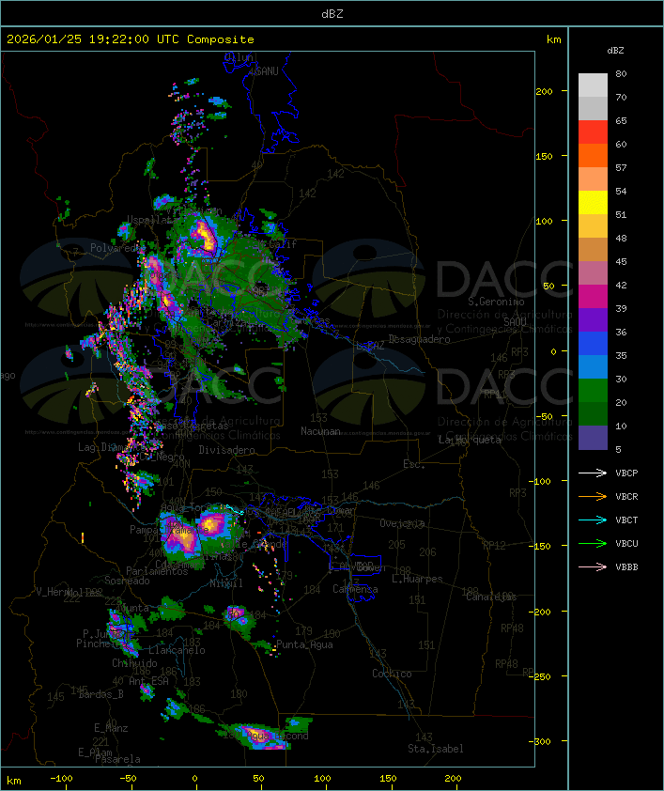Click the S.Geronimo place label

(x=495, y=302)
